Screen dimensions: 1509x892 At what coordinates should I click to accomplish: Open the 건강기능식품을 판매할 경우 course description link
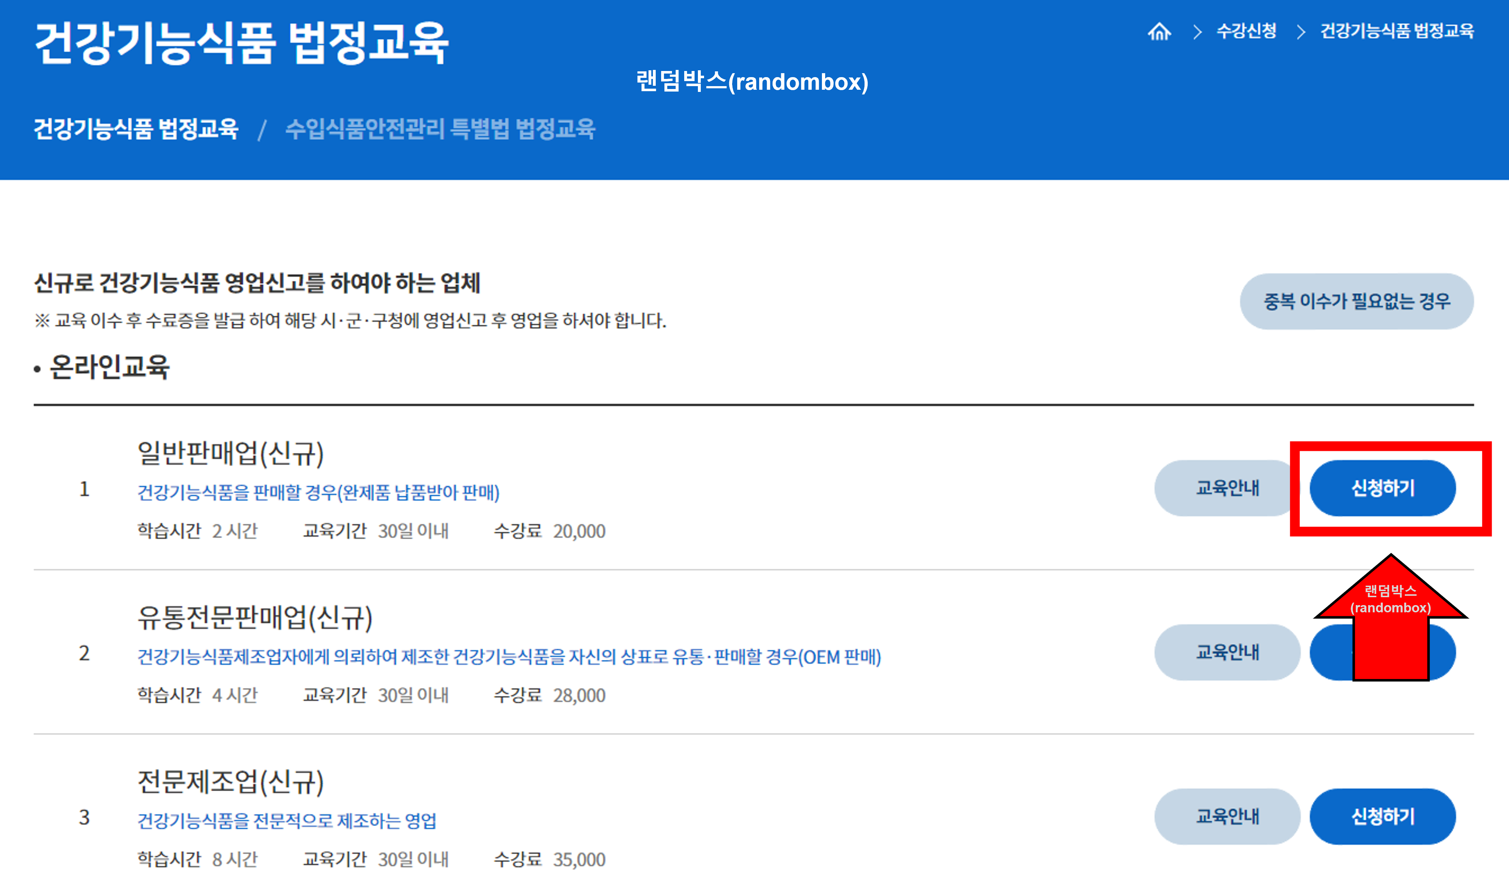coord(319,493)
